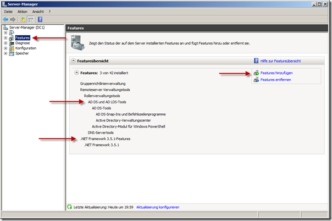Viewport: 332px width, 221px height.
Task: Click Aktualisierung konfigurieren link
Action: click(x=158, y=207)
